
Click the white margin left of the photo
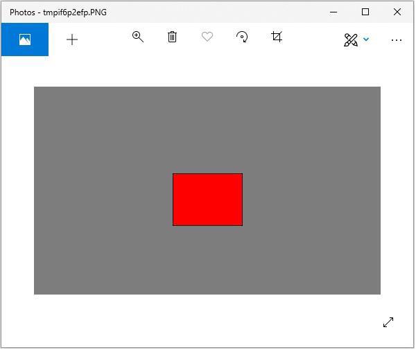click(17, 191)
